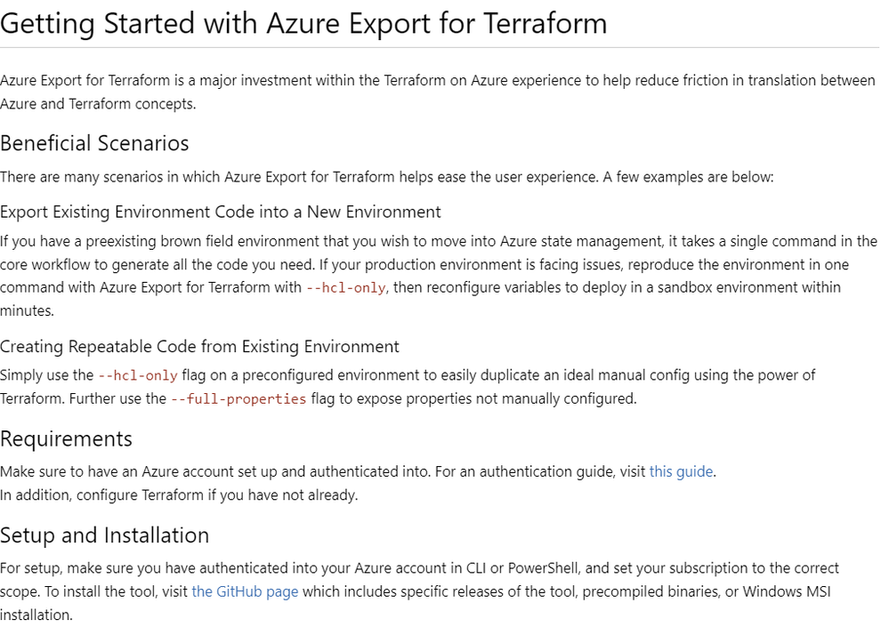889x635 pixels.
Task: Click the intro paragraph about major investment
Action: pos(438,92)
